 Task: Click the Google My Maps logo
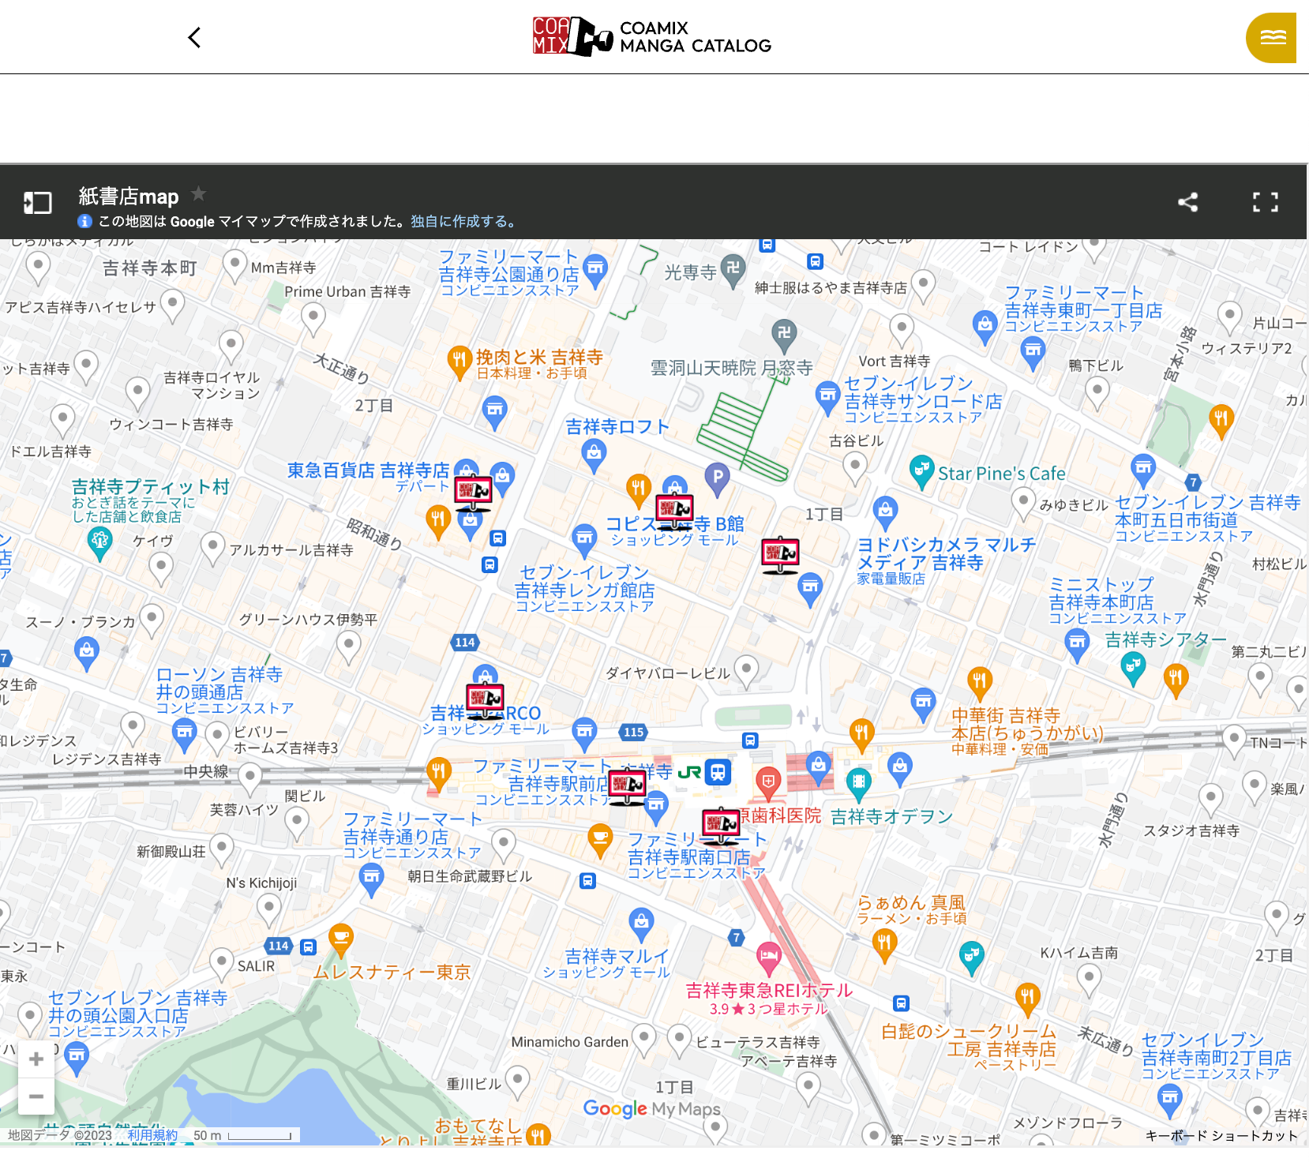652,1109
